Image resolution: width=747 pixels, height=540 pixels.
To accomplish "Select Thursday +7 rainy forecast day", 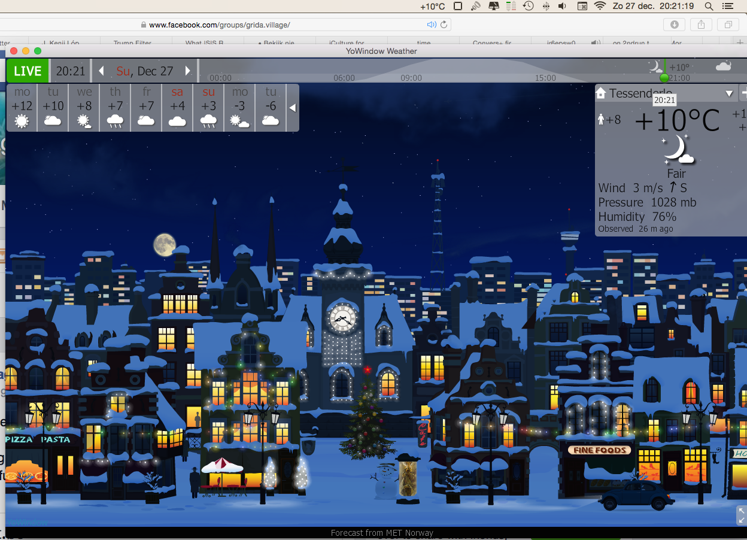I will pos(116,107).
